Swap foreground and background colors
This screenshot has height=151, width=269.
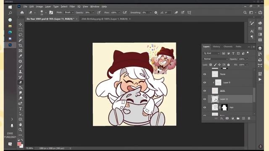pos(22,140)
